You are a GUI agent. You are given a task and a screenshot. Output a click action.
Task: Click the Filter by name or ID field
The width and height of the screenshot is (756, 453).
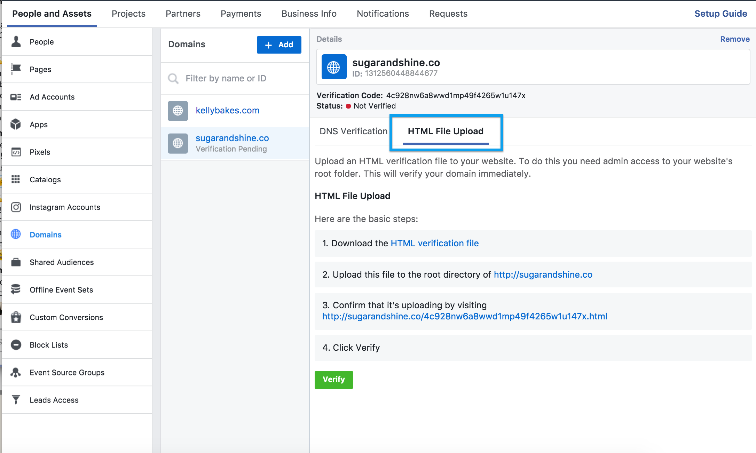235,78
